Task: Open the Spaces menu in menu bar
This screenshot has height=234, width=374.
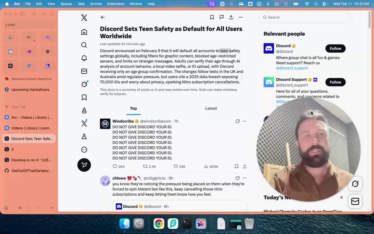Action: point(66,4)
